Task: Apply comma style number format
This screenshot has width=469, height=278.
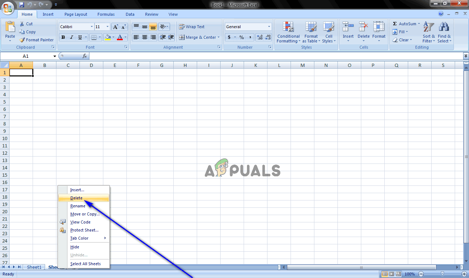Action: pyautogui.click(x=250, y=37)
